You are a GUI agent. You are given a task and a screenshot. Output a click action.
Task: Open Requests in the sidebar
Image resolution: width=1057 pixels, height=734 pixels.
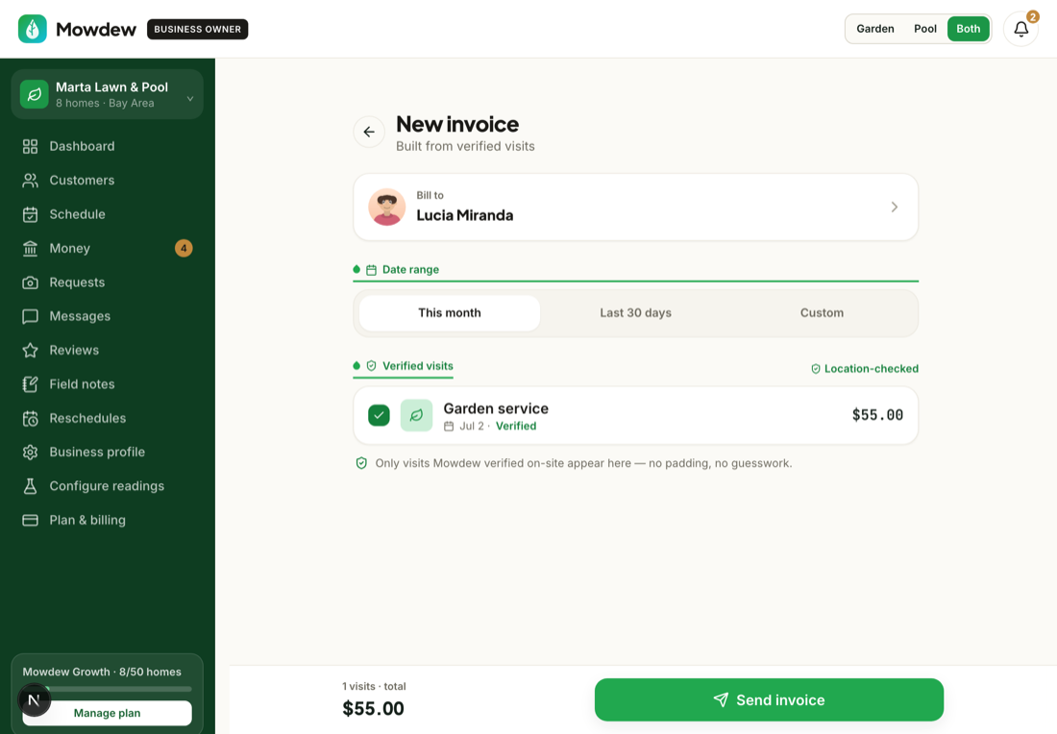108,282
